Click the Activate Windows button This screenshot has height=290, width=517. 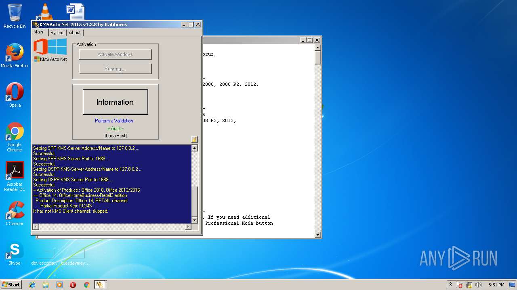[115, 54]
